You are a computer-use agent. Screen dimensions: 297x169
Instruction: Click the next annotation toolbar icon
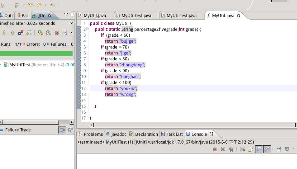pyautogui.click(x=3, y=5)
